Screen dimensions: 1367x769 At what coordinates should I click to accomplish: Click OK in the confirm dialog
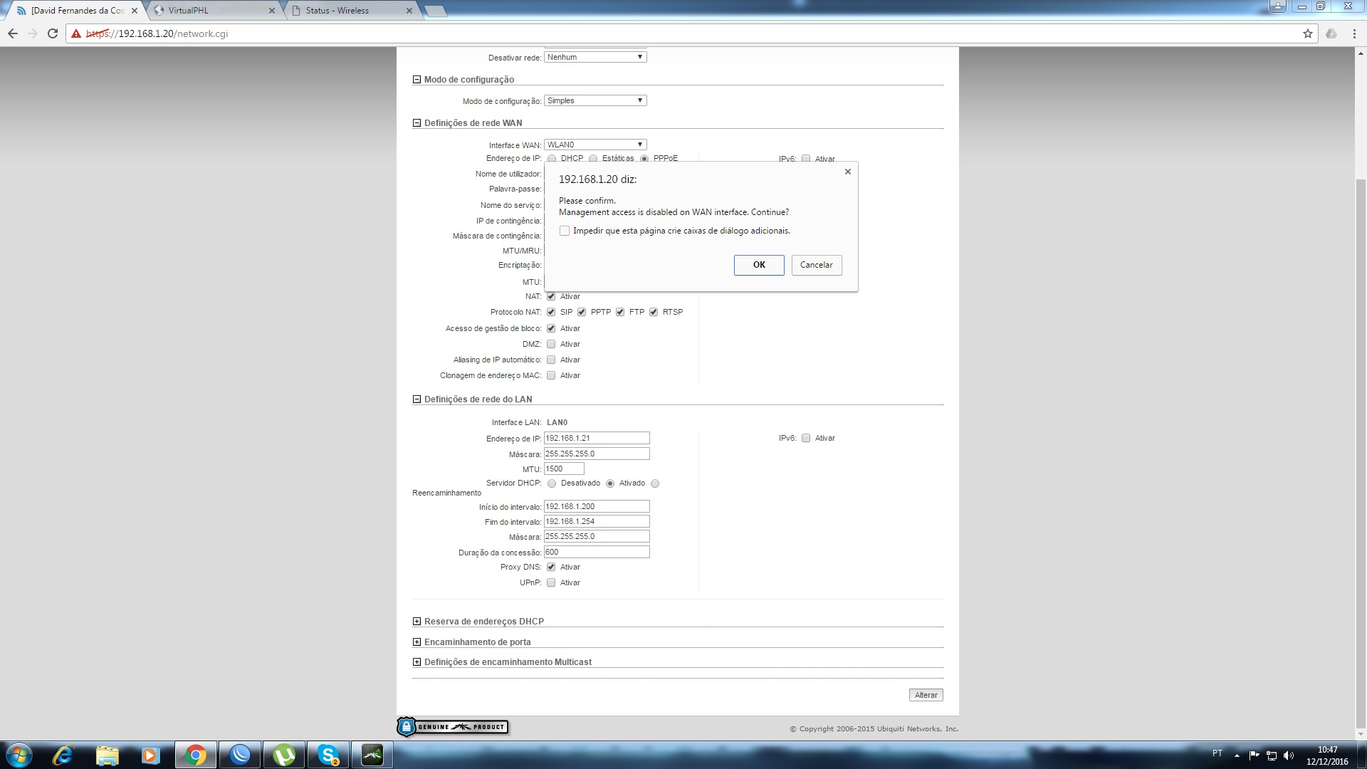tap(758, 265)
